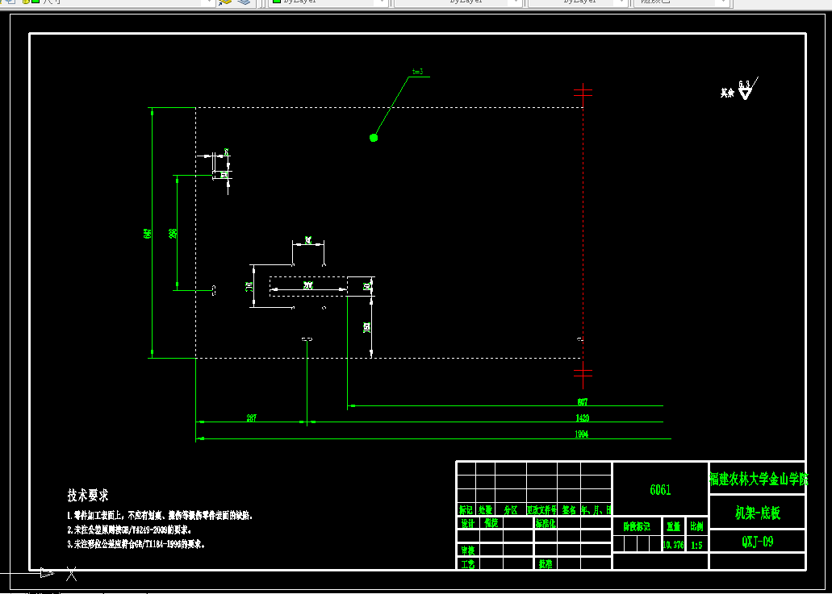This screenshot has height=594, width=832.
Task: Select the '647' vertical overall height dimension
Action: pyautogui.click(x=148, y=233)
